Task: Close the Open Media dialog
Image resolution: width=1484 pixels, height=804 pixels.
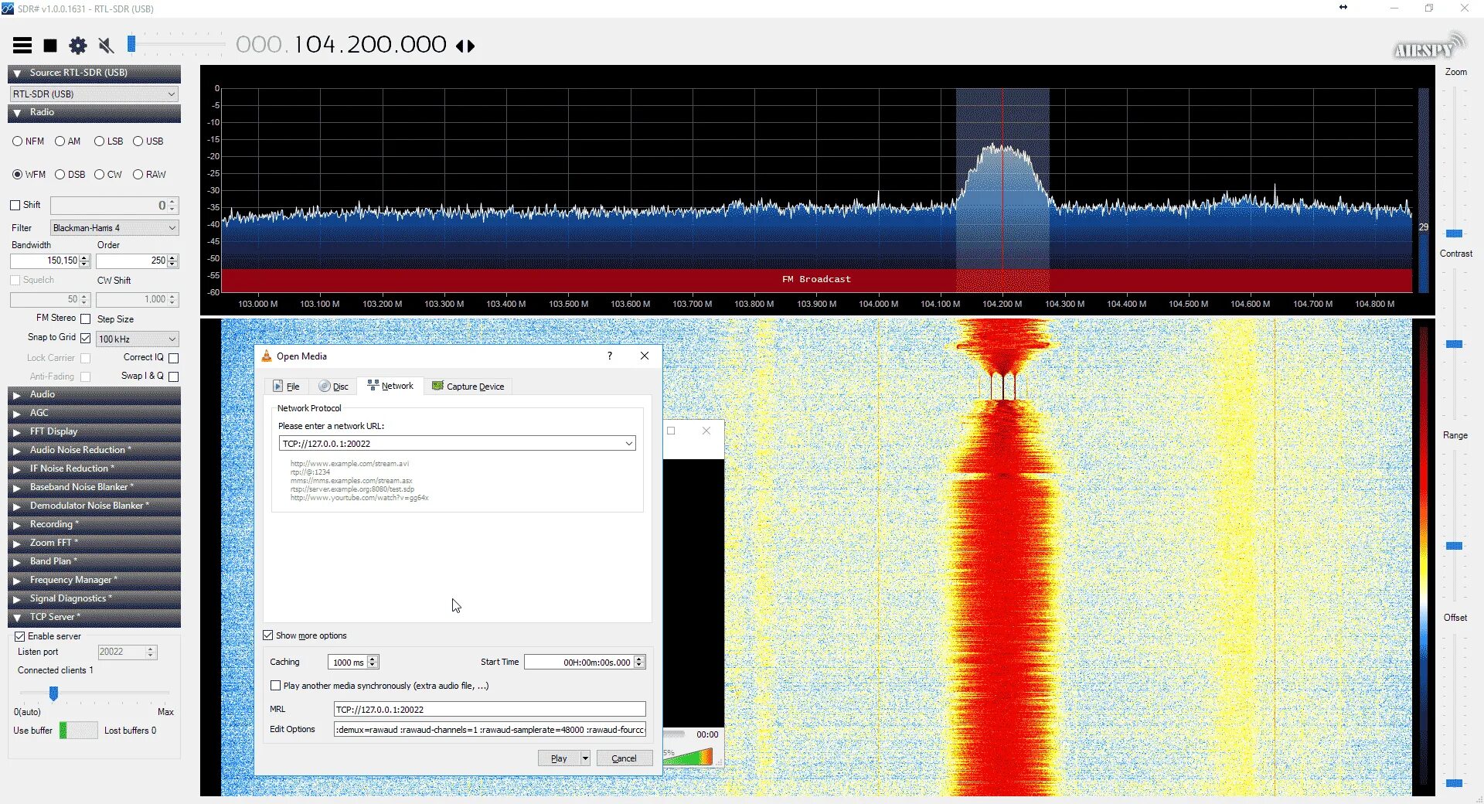Action: 645,356
